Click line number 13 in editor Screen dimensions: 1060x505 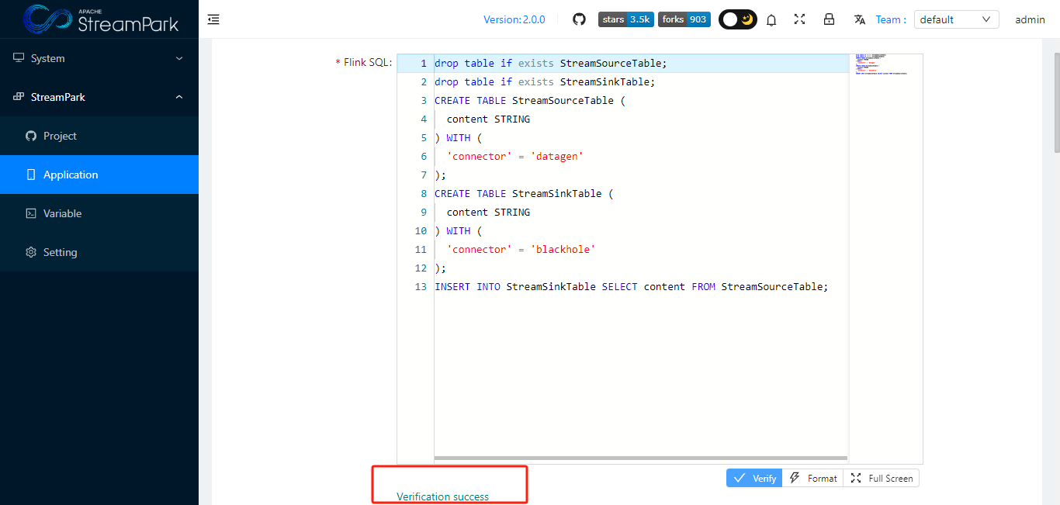421,287
